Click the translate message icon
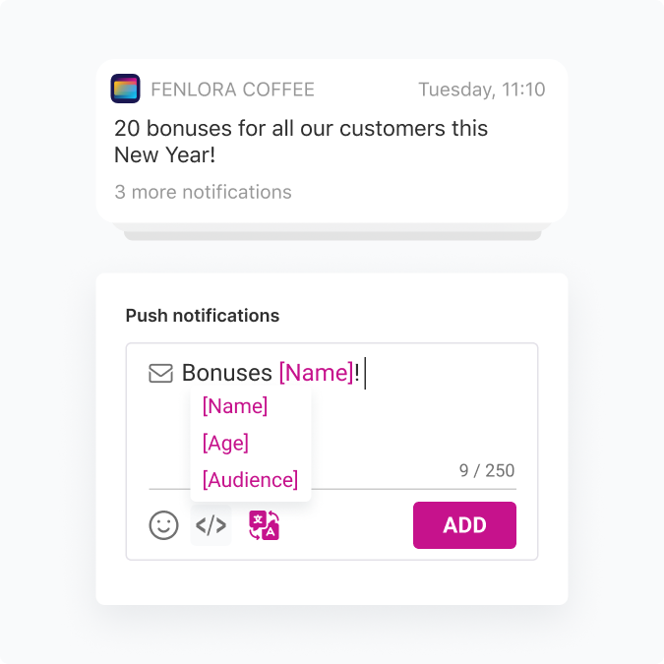 [264, 525]
